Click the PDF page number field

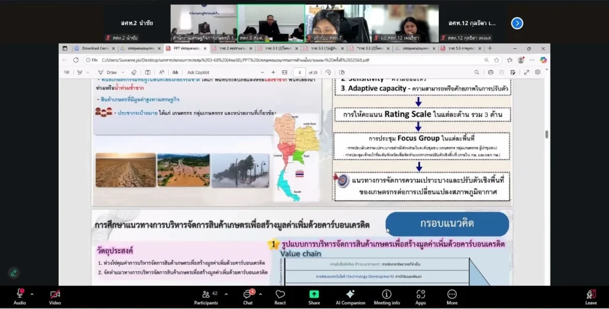pos(301,72)
